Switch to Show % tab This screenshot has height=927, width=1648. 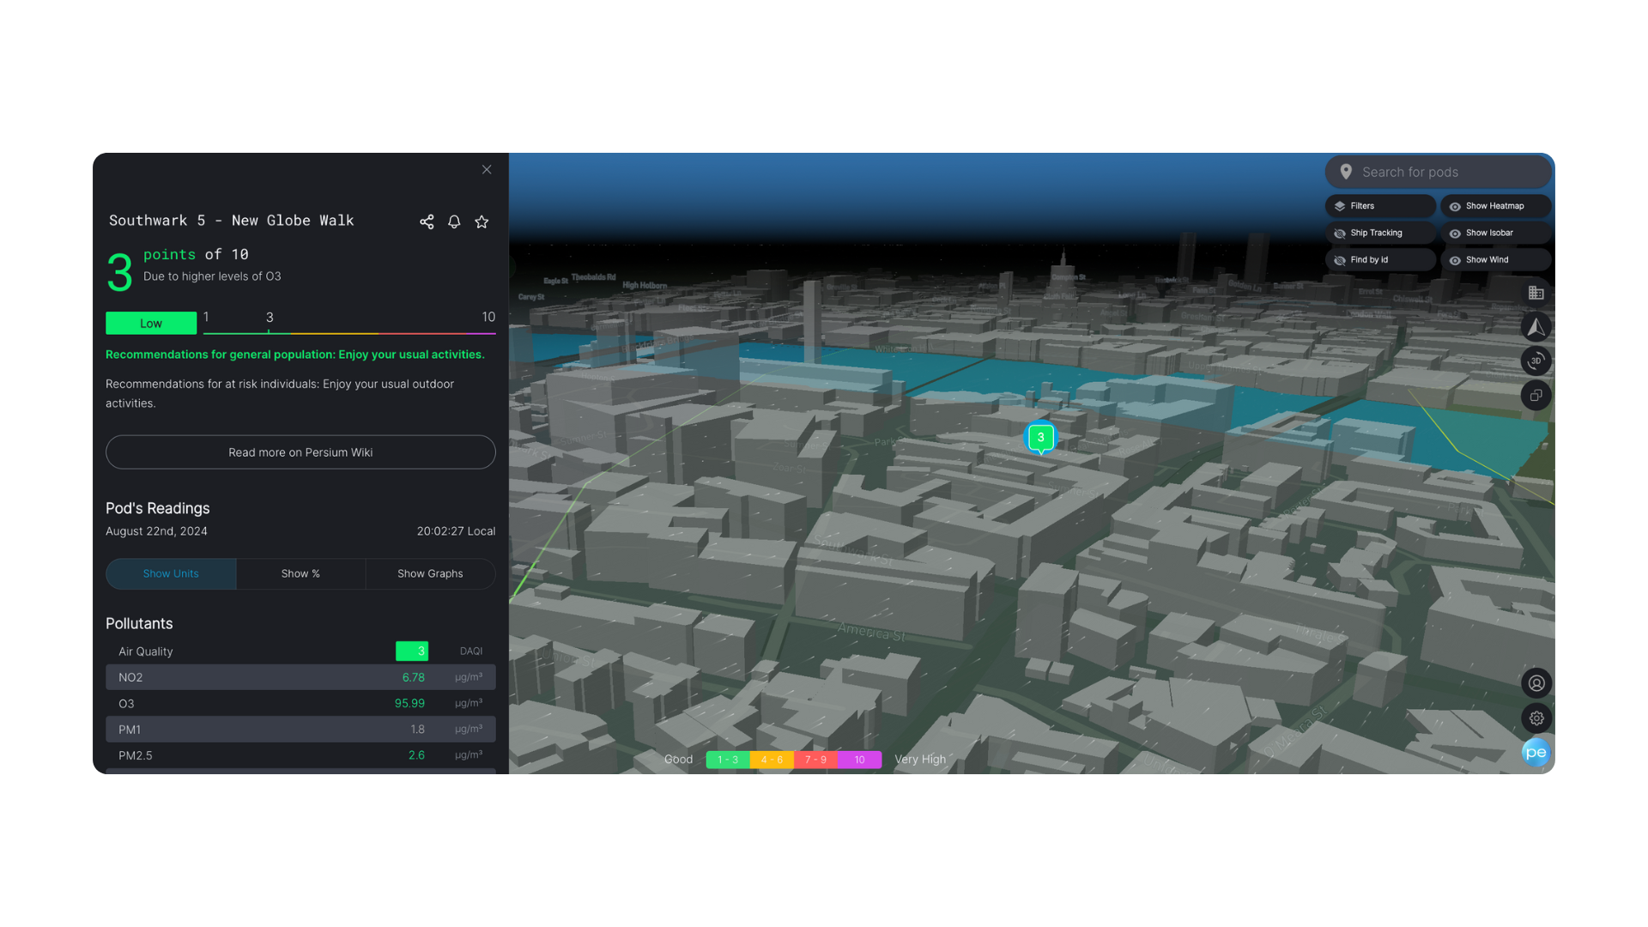tap(300, 573)
